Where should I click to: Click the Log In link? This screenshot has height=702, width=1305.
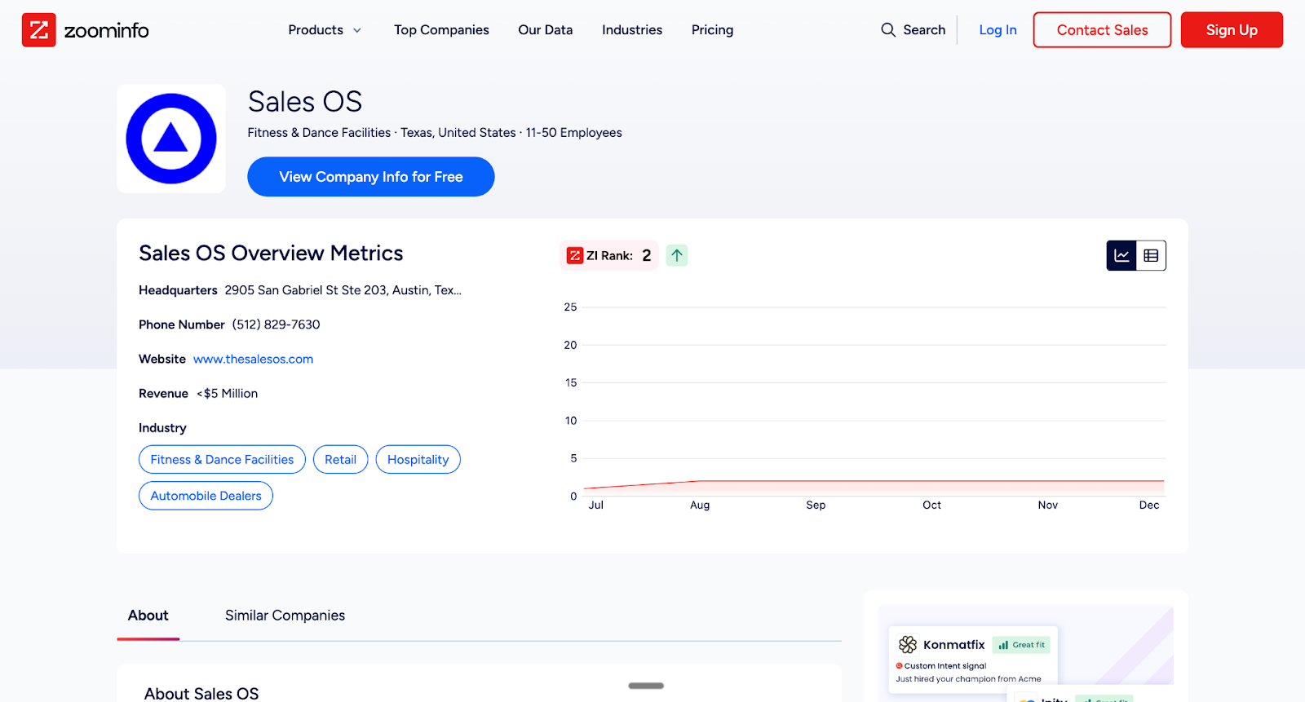click(998, 30)
